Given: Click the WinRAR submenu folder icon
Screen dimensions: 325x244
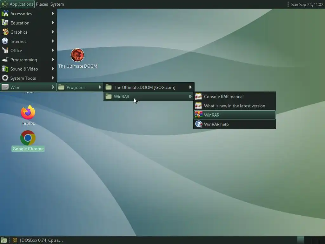Looking at the screenshot, I should click(109, 96).
